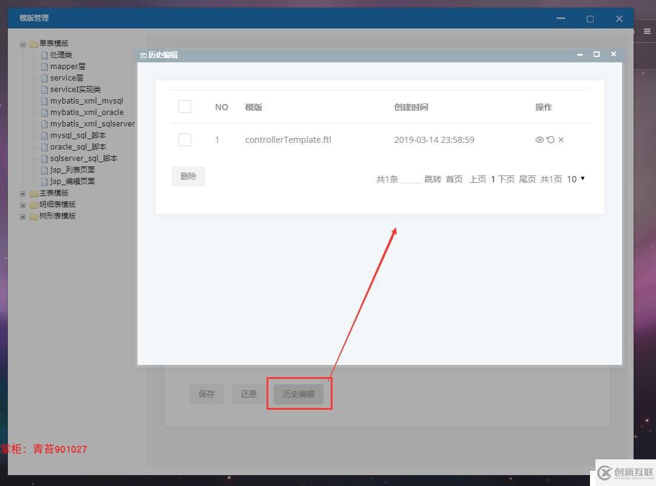This screenshot has width=656, height=486.
Task: Click the 保存 button
Action: coord(207,394)
